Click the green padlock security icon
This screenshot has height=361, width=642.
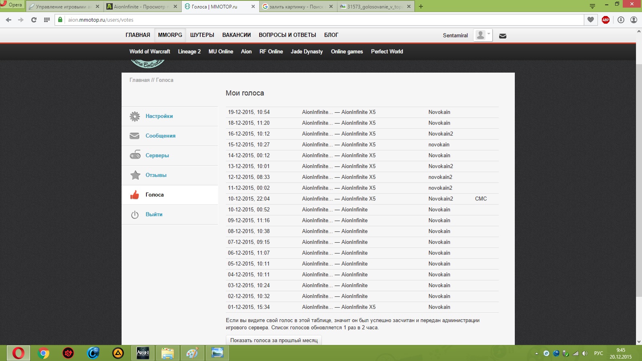pos(60,20)
